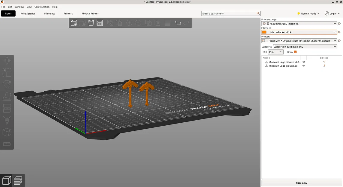This screenshot has height=187, width=343.
Task: Click warning icon on pickaxe v2.0 row
Action: (x=267, y=62)
